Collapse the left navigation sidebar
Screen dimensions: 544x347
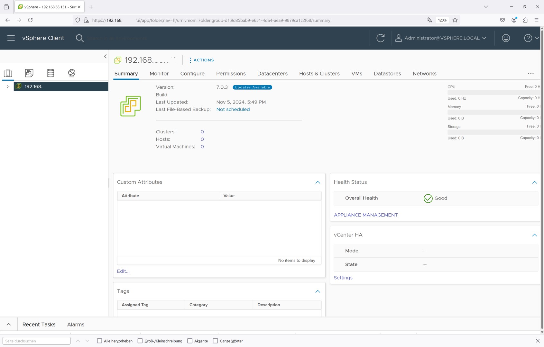coord(105,56)
